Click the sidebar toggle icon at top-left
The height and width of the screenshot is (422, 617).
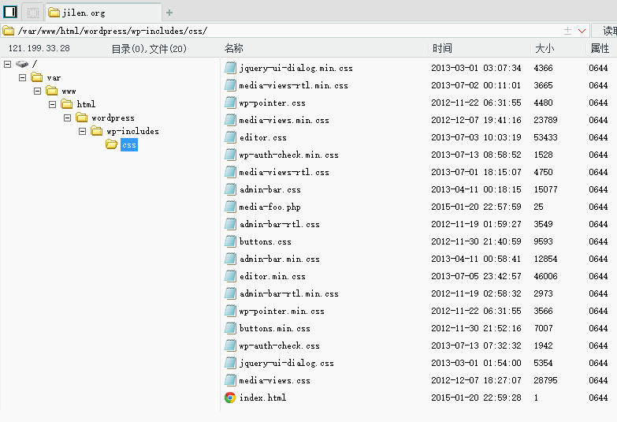10,12
